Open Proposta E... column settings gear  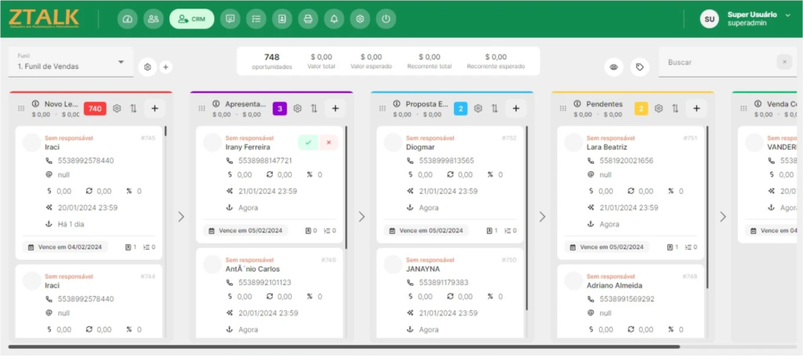(x=478, y=108)
